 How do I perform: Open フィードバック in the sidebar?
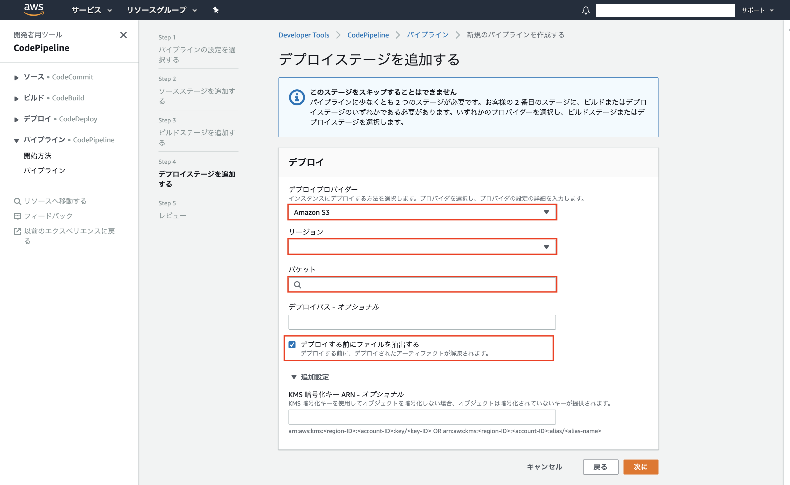[48, 216]
